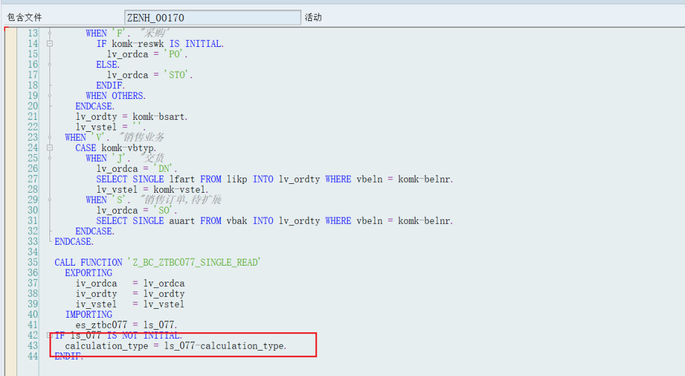Click the lv_ordca = 'STO' statement

coord(150,75)
